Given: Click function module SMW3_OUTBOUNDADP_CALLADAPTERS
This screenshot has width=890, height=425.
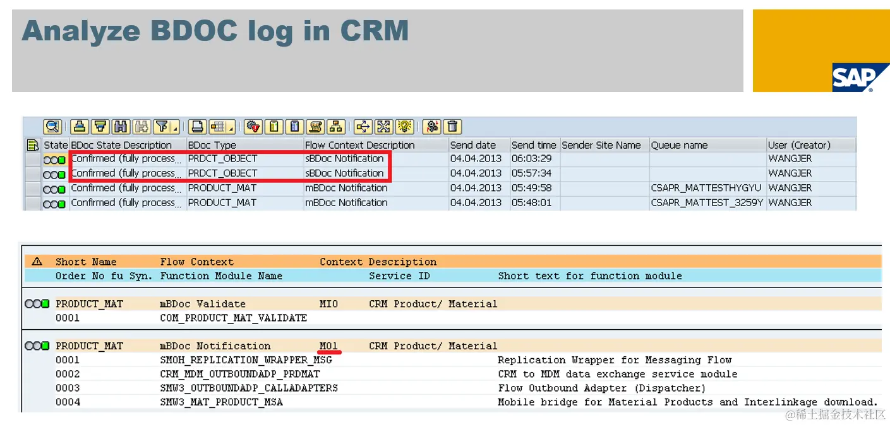Looking at the screenshot, I should [249, 388].
